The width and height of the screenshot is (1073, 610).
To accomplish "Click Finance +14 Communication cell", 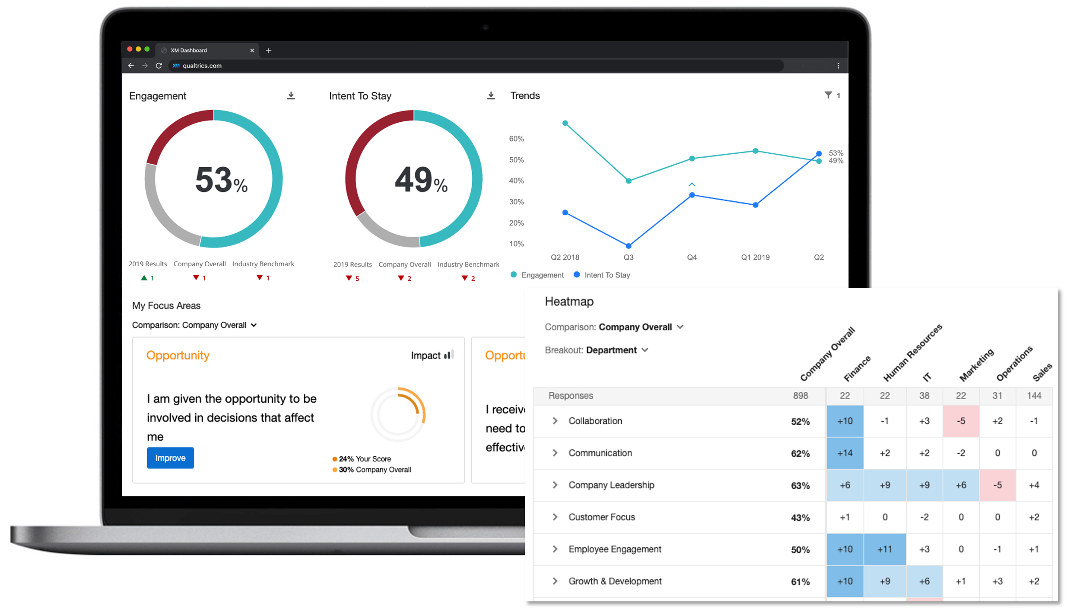I will coord(845,453).
